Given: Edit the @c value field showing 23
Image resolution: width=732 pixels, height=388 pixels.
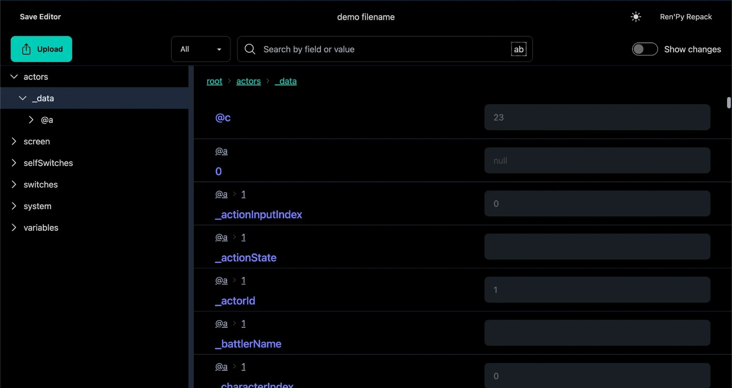Looking at the screenshot, I should [597, 117].
